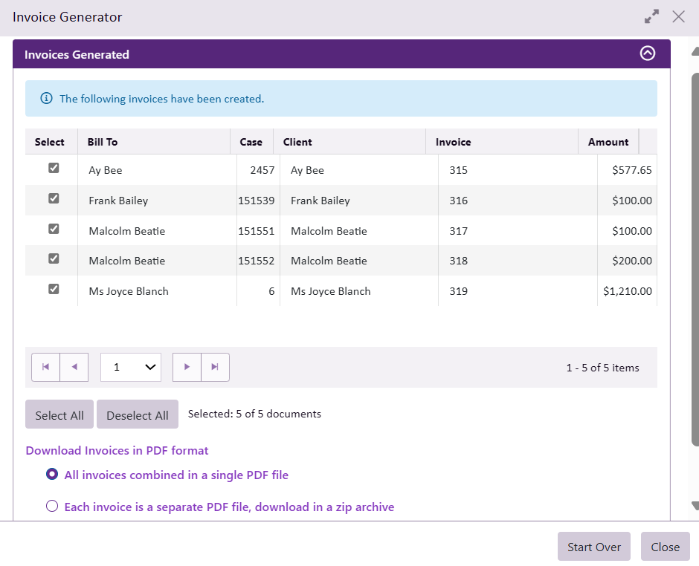Screen dimensions: 699x566
Task: Click the Start Over button
Action: point(593,547)
